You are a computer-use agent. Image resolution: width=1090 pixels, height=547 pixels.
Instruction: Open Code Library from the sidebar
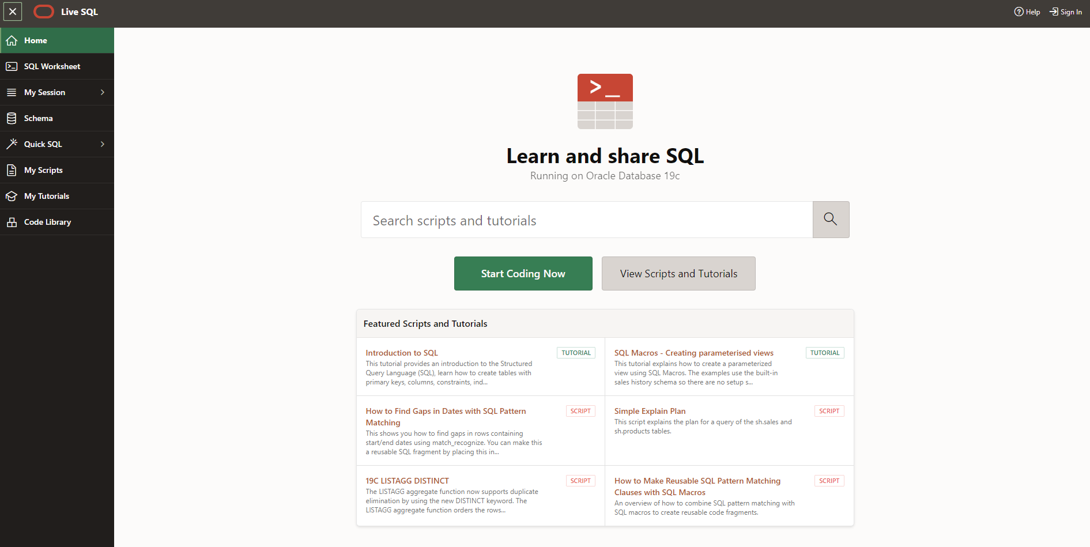click(x=57, y=222)
